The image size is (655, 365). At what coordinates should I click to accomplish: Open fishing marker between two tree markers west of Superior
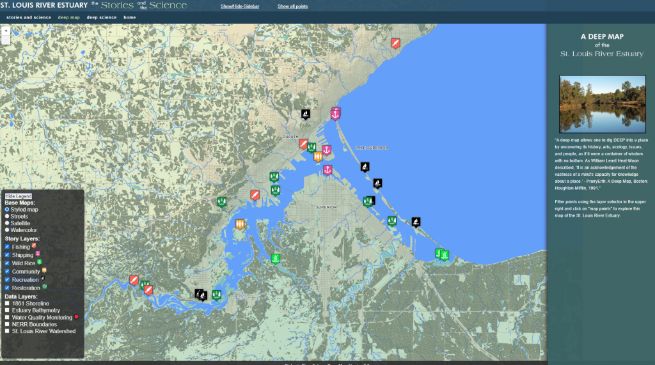tap(255, 196)
